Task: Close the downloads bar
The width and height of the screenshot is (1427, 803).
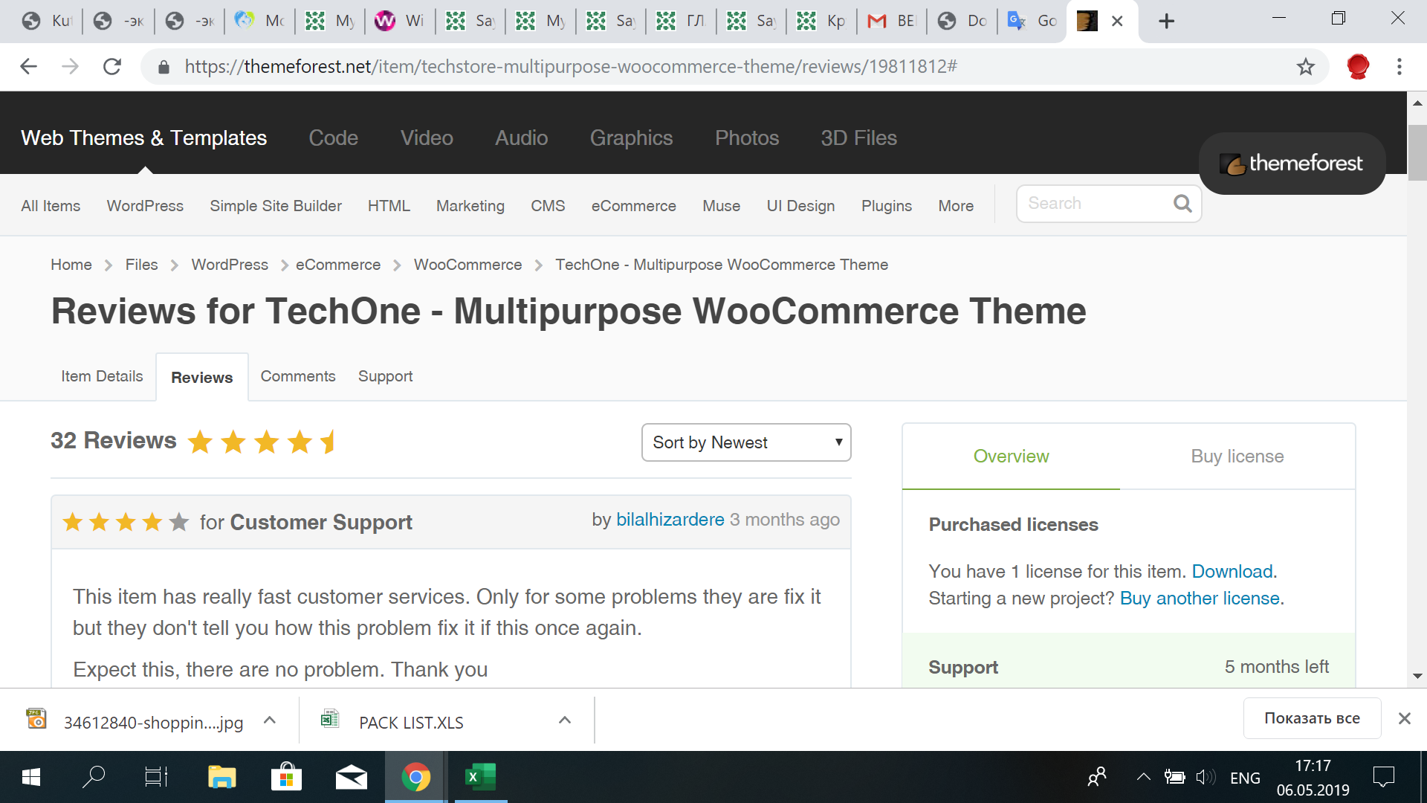Action: (x=1404, y=718)
